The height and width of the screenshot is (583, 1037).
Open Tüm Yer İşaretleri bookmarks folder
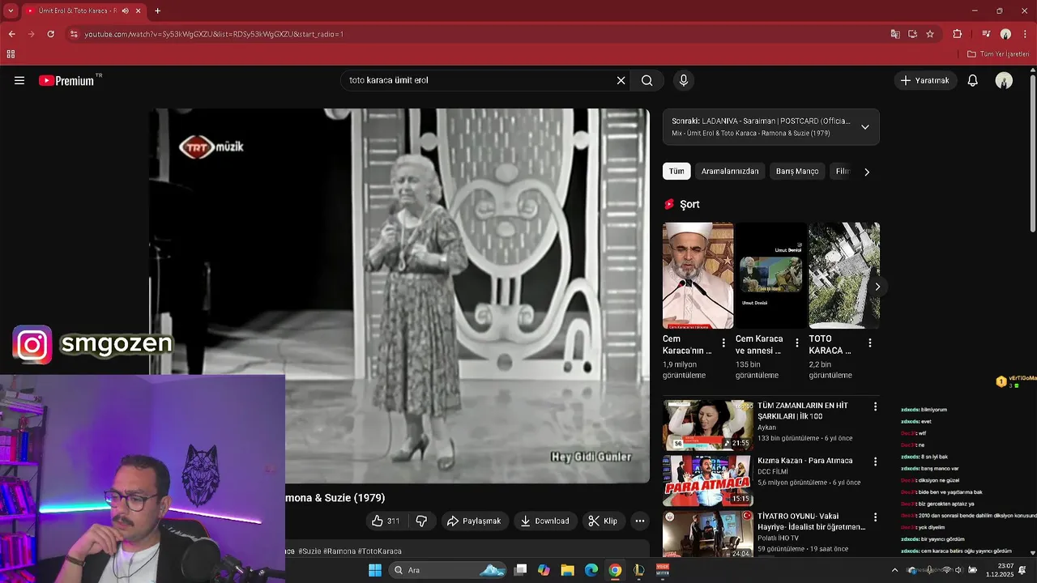tap(998, 54)
